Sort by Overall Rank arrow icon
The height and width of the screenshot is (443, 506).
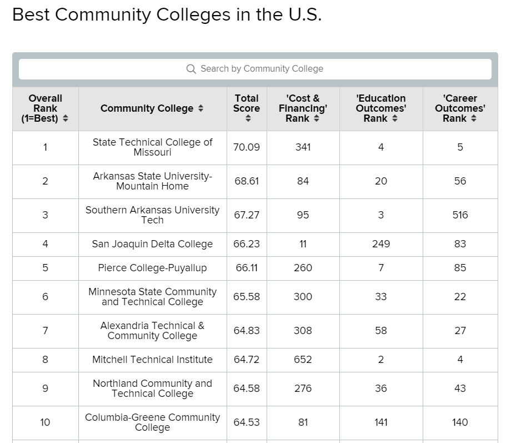[66, 118]
